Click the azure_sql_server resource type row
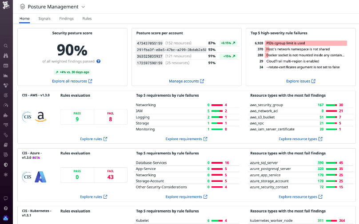The width and height of the screenshot is (359, 224). [301, 163]
